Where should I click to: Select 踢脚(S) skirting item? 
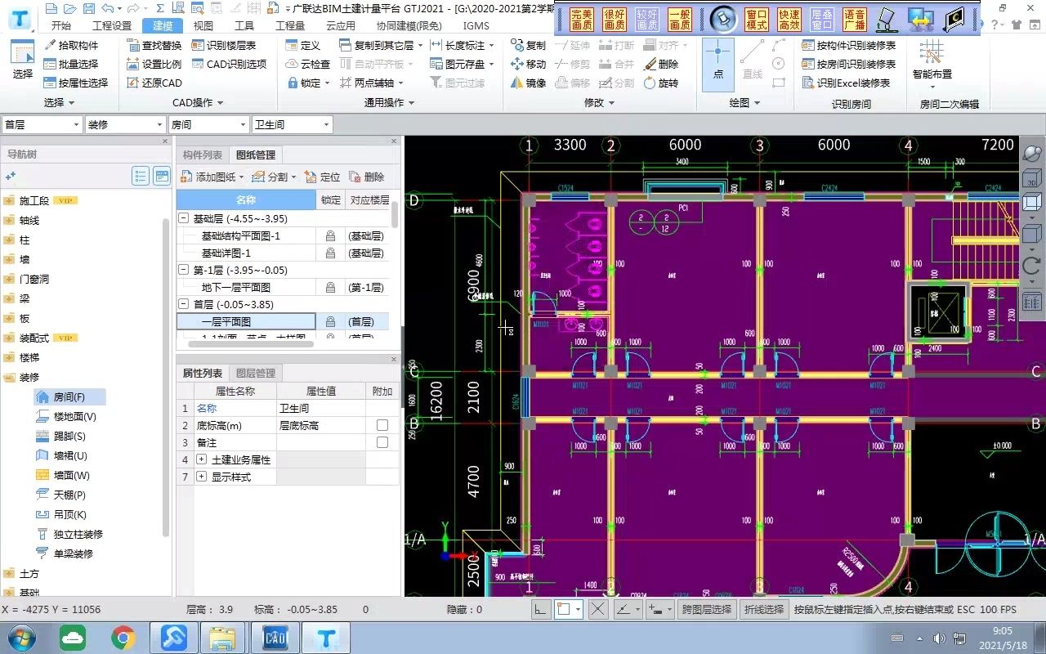pos(60,436)
